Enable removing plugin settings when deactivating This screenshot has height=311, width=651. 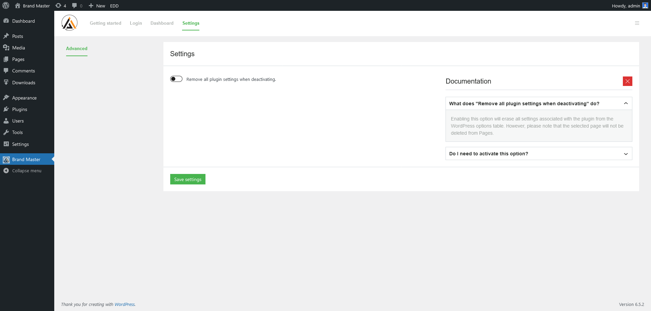point(176,79)
